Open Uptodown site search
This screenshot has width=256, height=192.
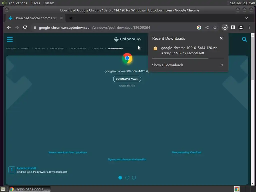244,39
